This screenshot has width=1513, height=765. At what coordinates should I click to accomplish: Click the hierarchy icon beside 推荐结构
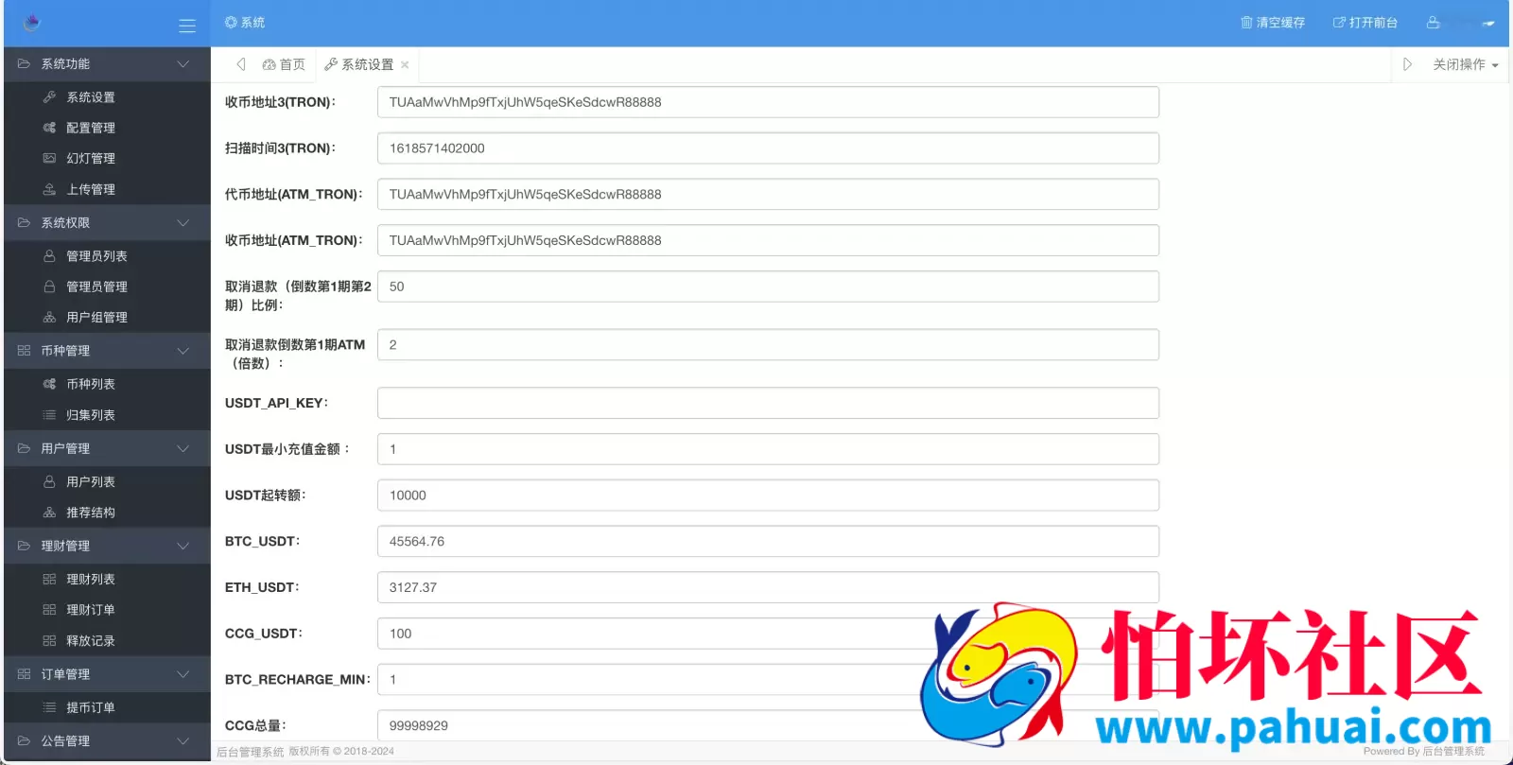pyautogui.click(x=49, y=513)
